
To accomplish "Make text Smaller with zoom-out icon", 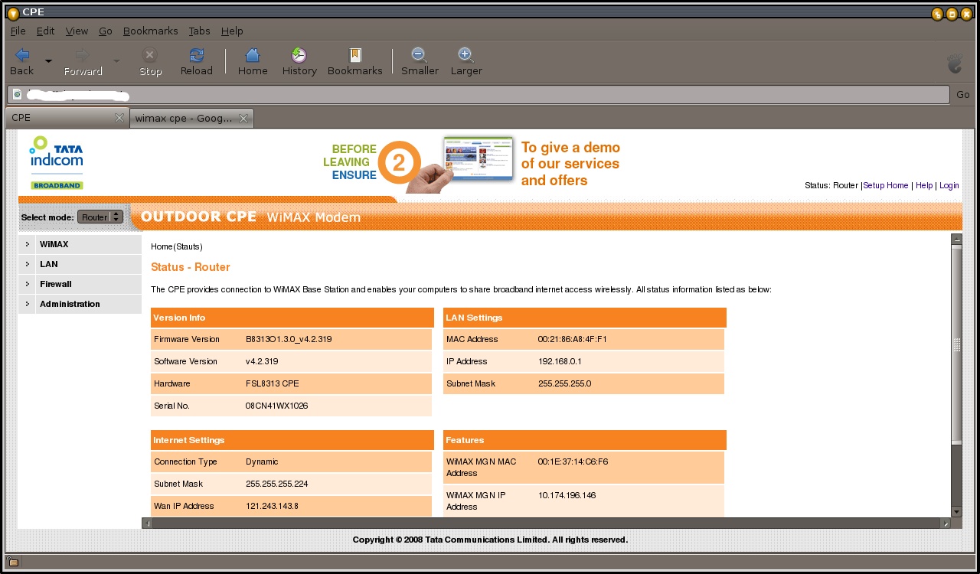I will [420, 55].
